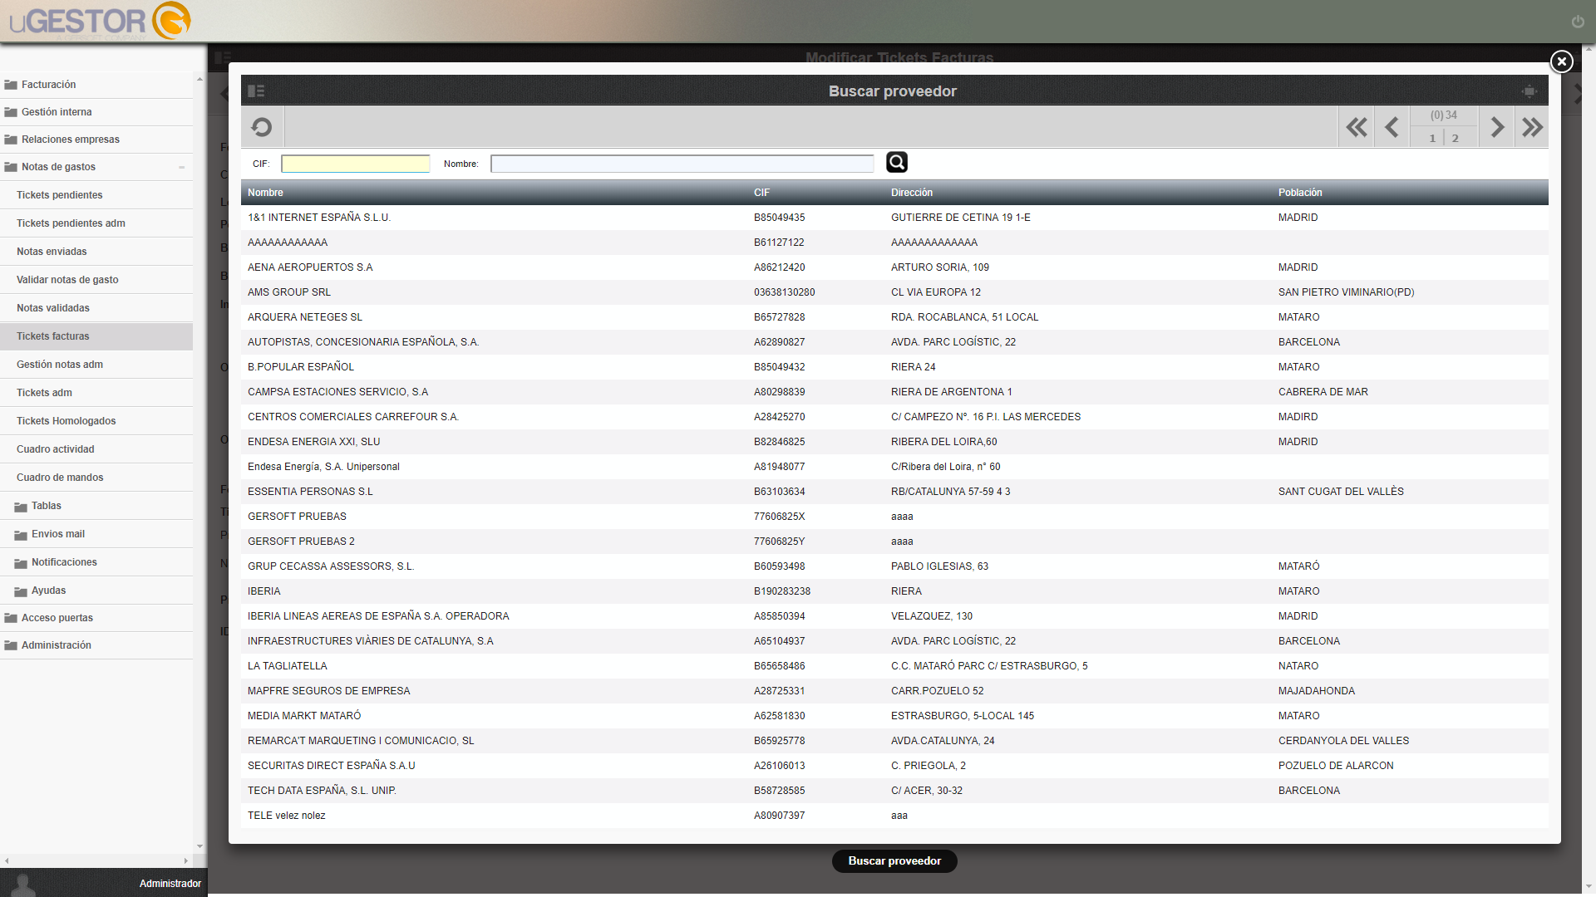Open Tickets pendientes adm menu item
1596x897 pixels.
tap(96, 223)
